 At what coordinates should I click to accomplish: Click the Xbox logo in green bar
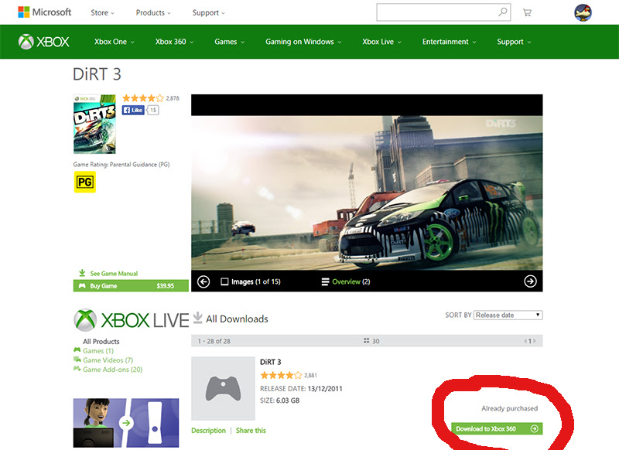coord(44,42)
